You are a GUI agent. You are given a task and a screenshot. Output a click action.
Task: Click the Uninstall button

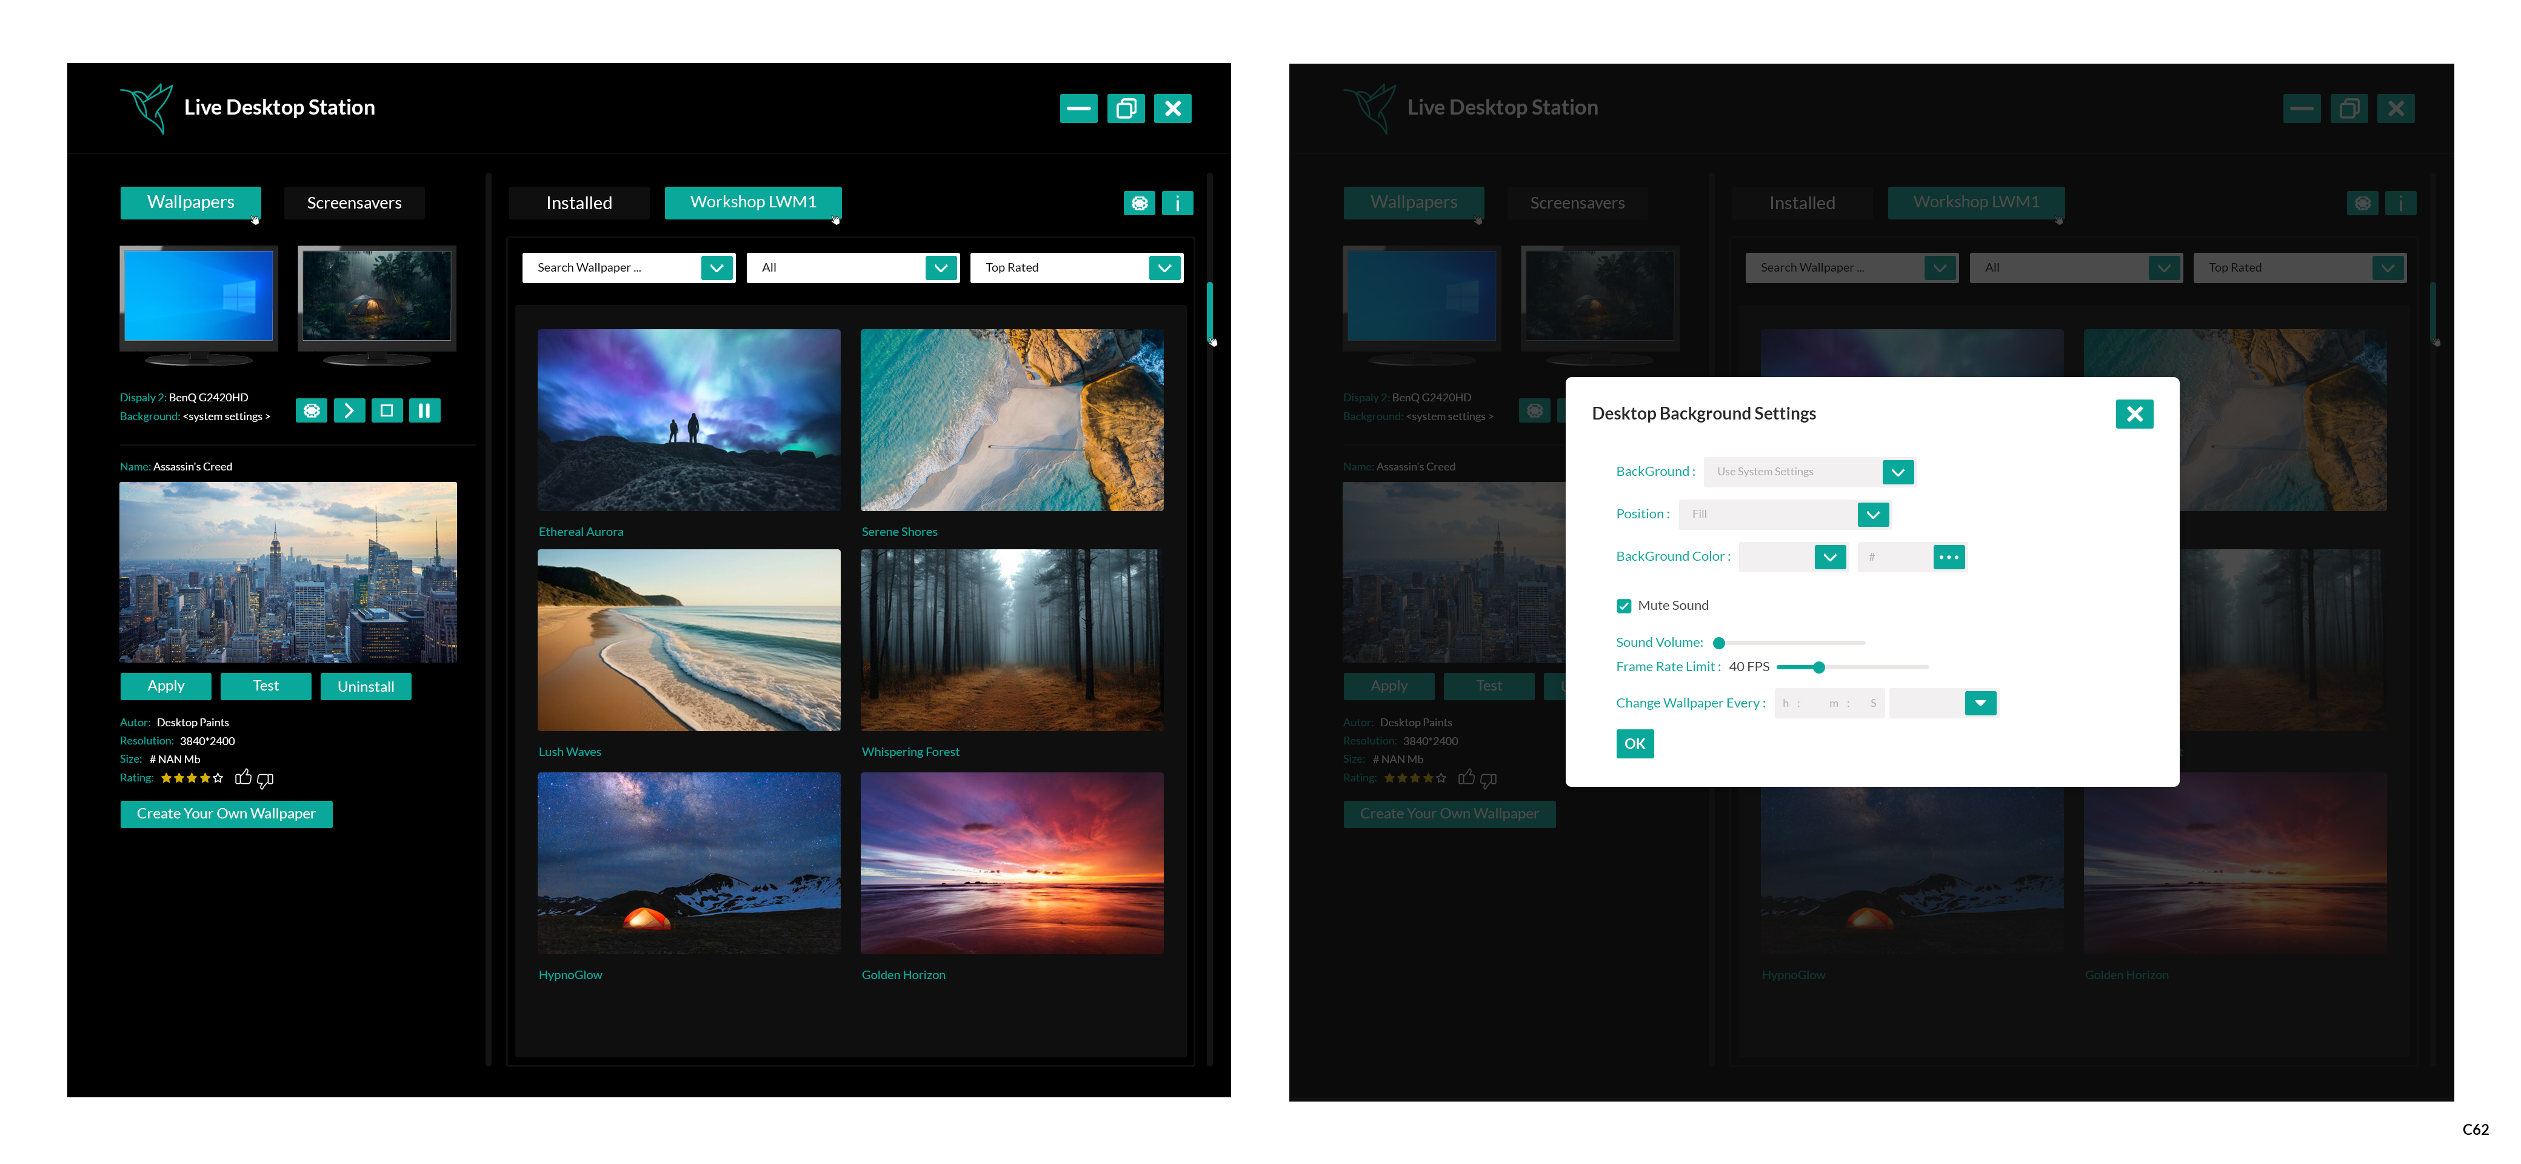(x=365, y=686)
